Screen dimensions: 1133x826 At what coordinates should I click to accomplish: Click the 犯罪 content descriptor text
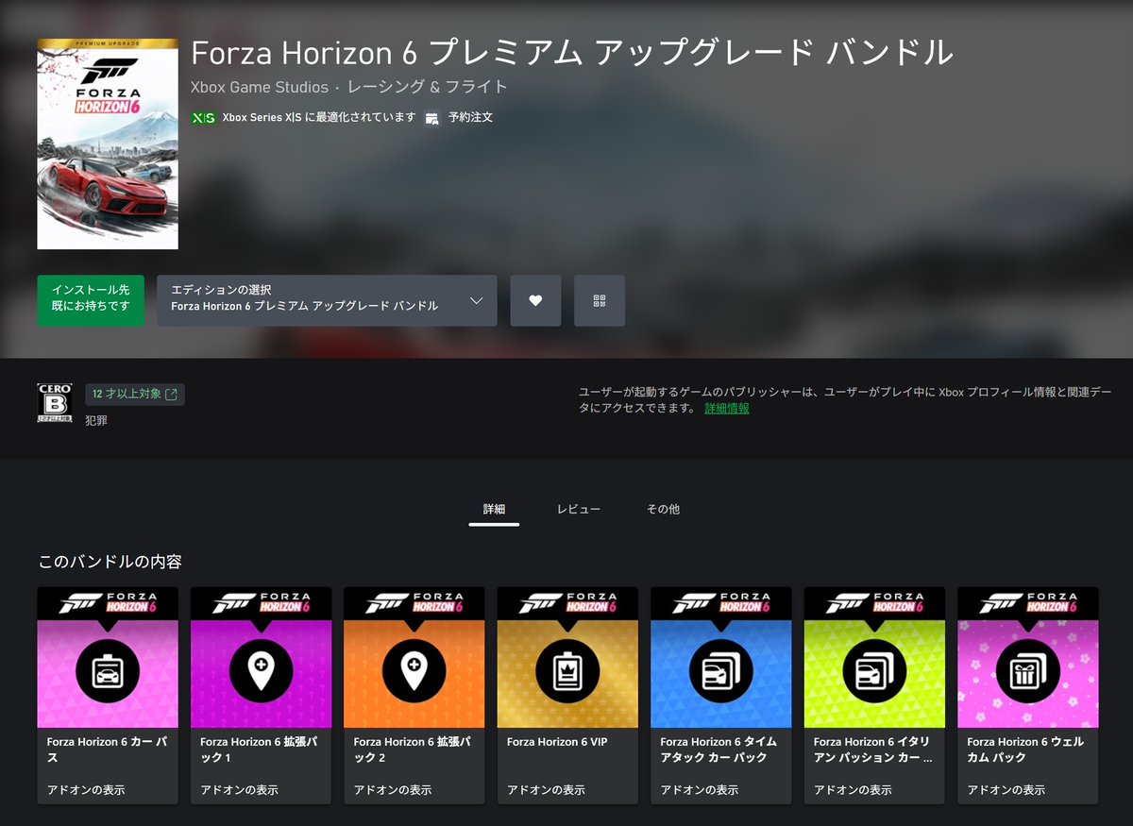(96, 420)
